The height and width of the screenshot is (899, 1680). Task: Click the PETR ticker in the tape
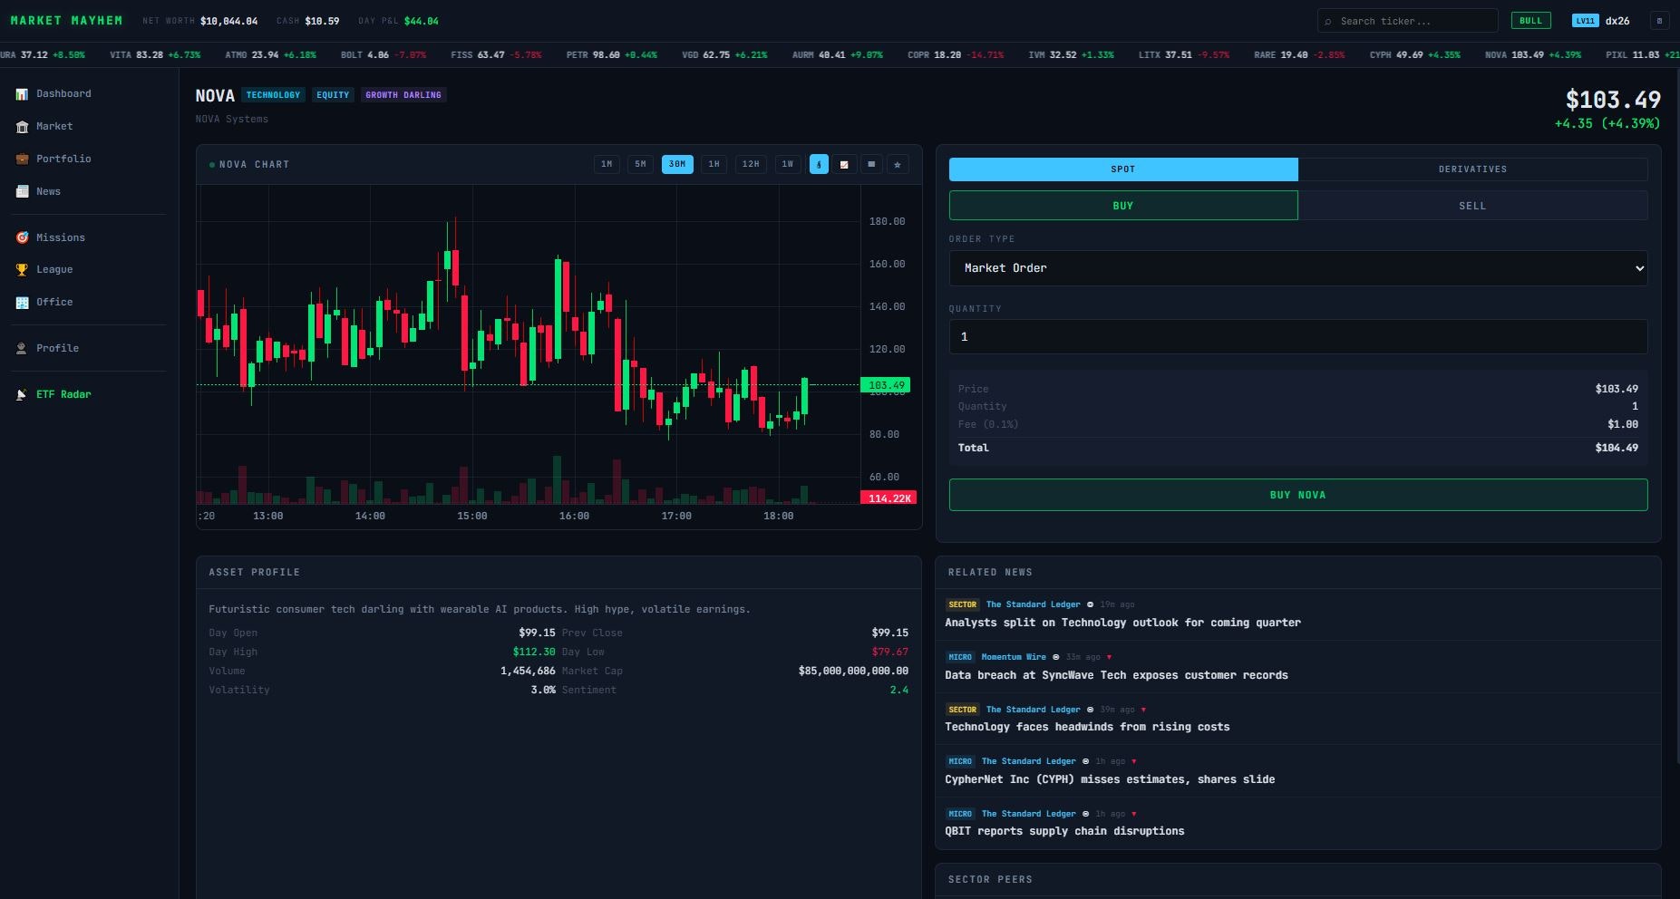coord(611,55)
